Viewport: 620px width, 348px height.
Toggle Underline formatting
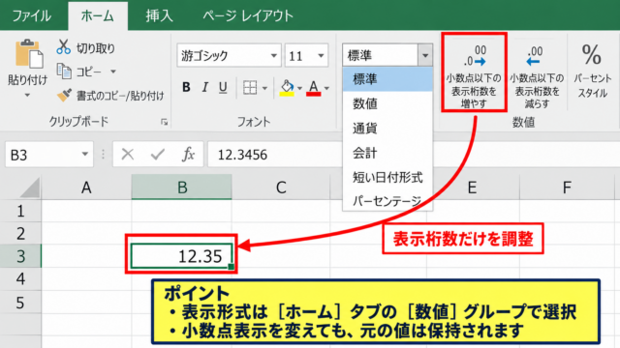pyautogui.click(x=223, y=87)
